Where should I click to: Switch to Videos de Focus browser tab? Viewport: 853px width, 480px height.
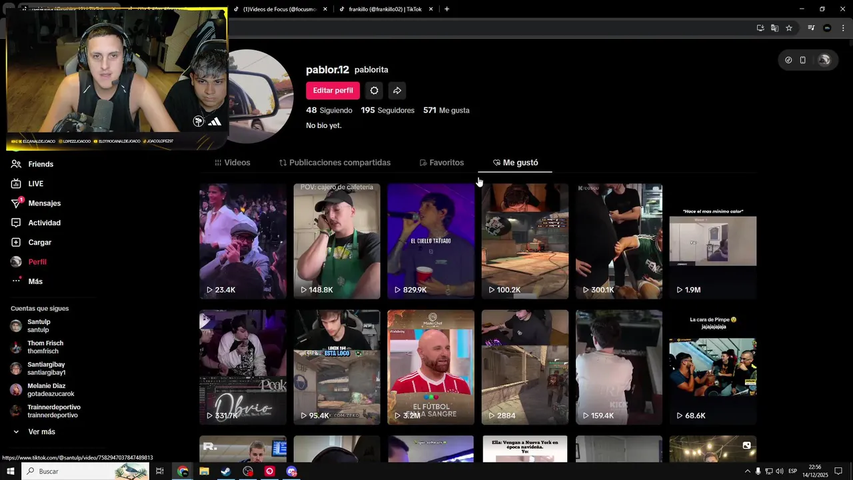coord(279,9)
